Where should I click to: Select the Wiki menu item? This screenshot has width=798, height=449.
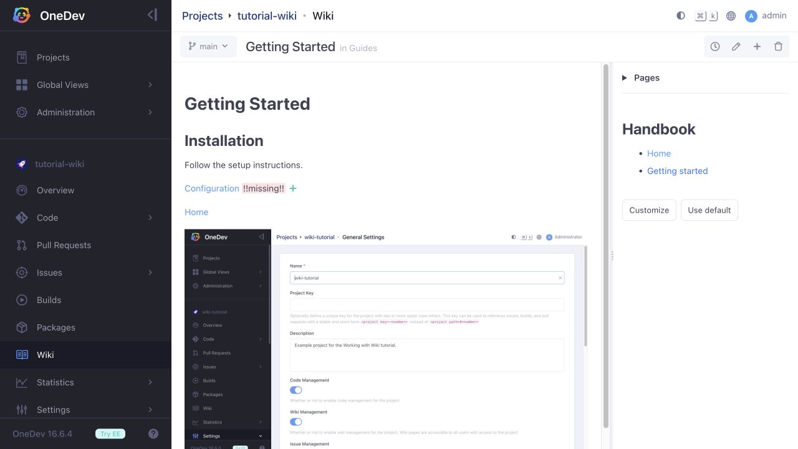[85, 355]
